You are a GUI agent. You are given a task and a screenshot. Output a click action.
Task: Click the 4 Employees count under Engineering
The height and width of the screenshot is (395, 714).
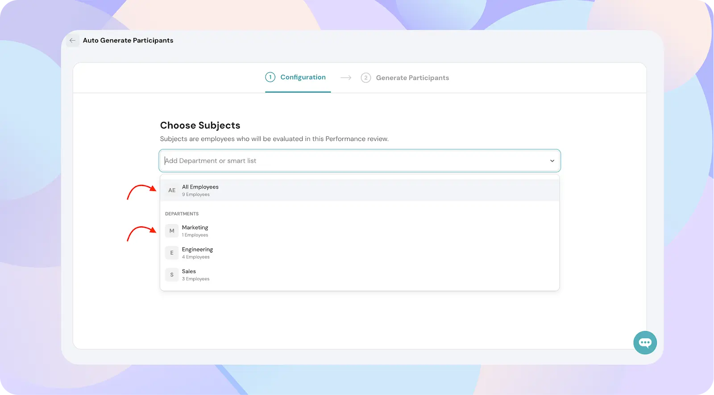195,257
